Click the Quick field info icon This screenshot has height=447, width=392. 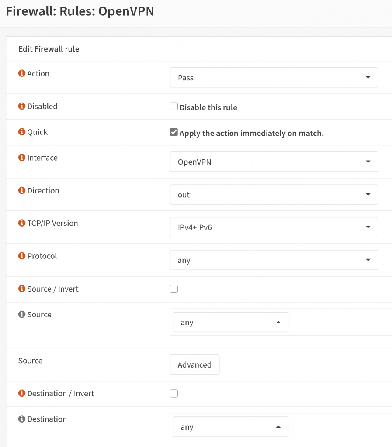pyautogui.click(x=21, y=132)
